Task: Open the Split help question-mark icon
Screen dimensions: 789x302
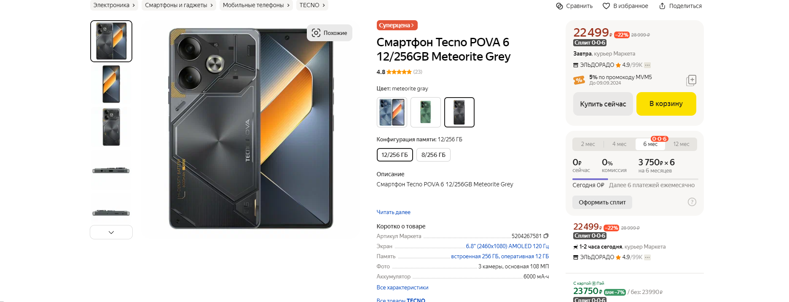Action: click(692, 202)
